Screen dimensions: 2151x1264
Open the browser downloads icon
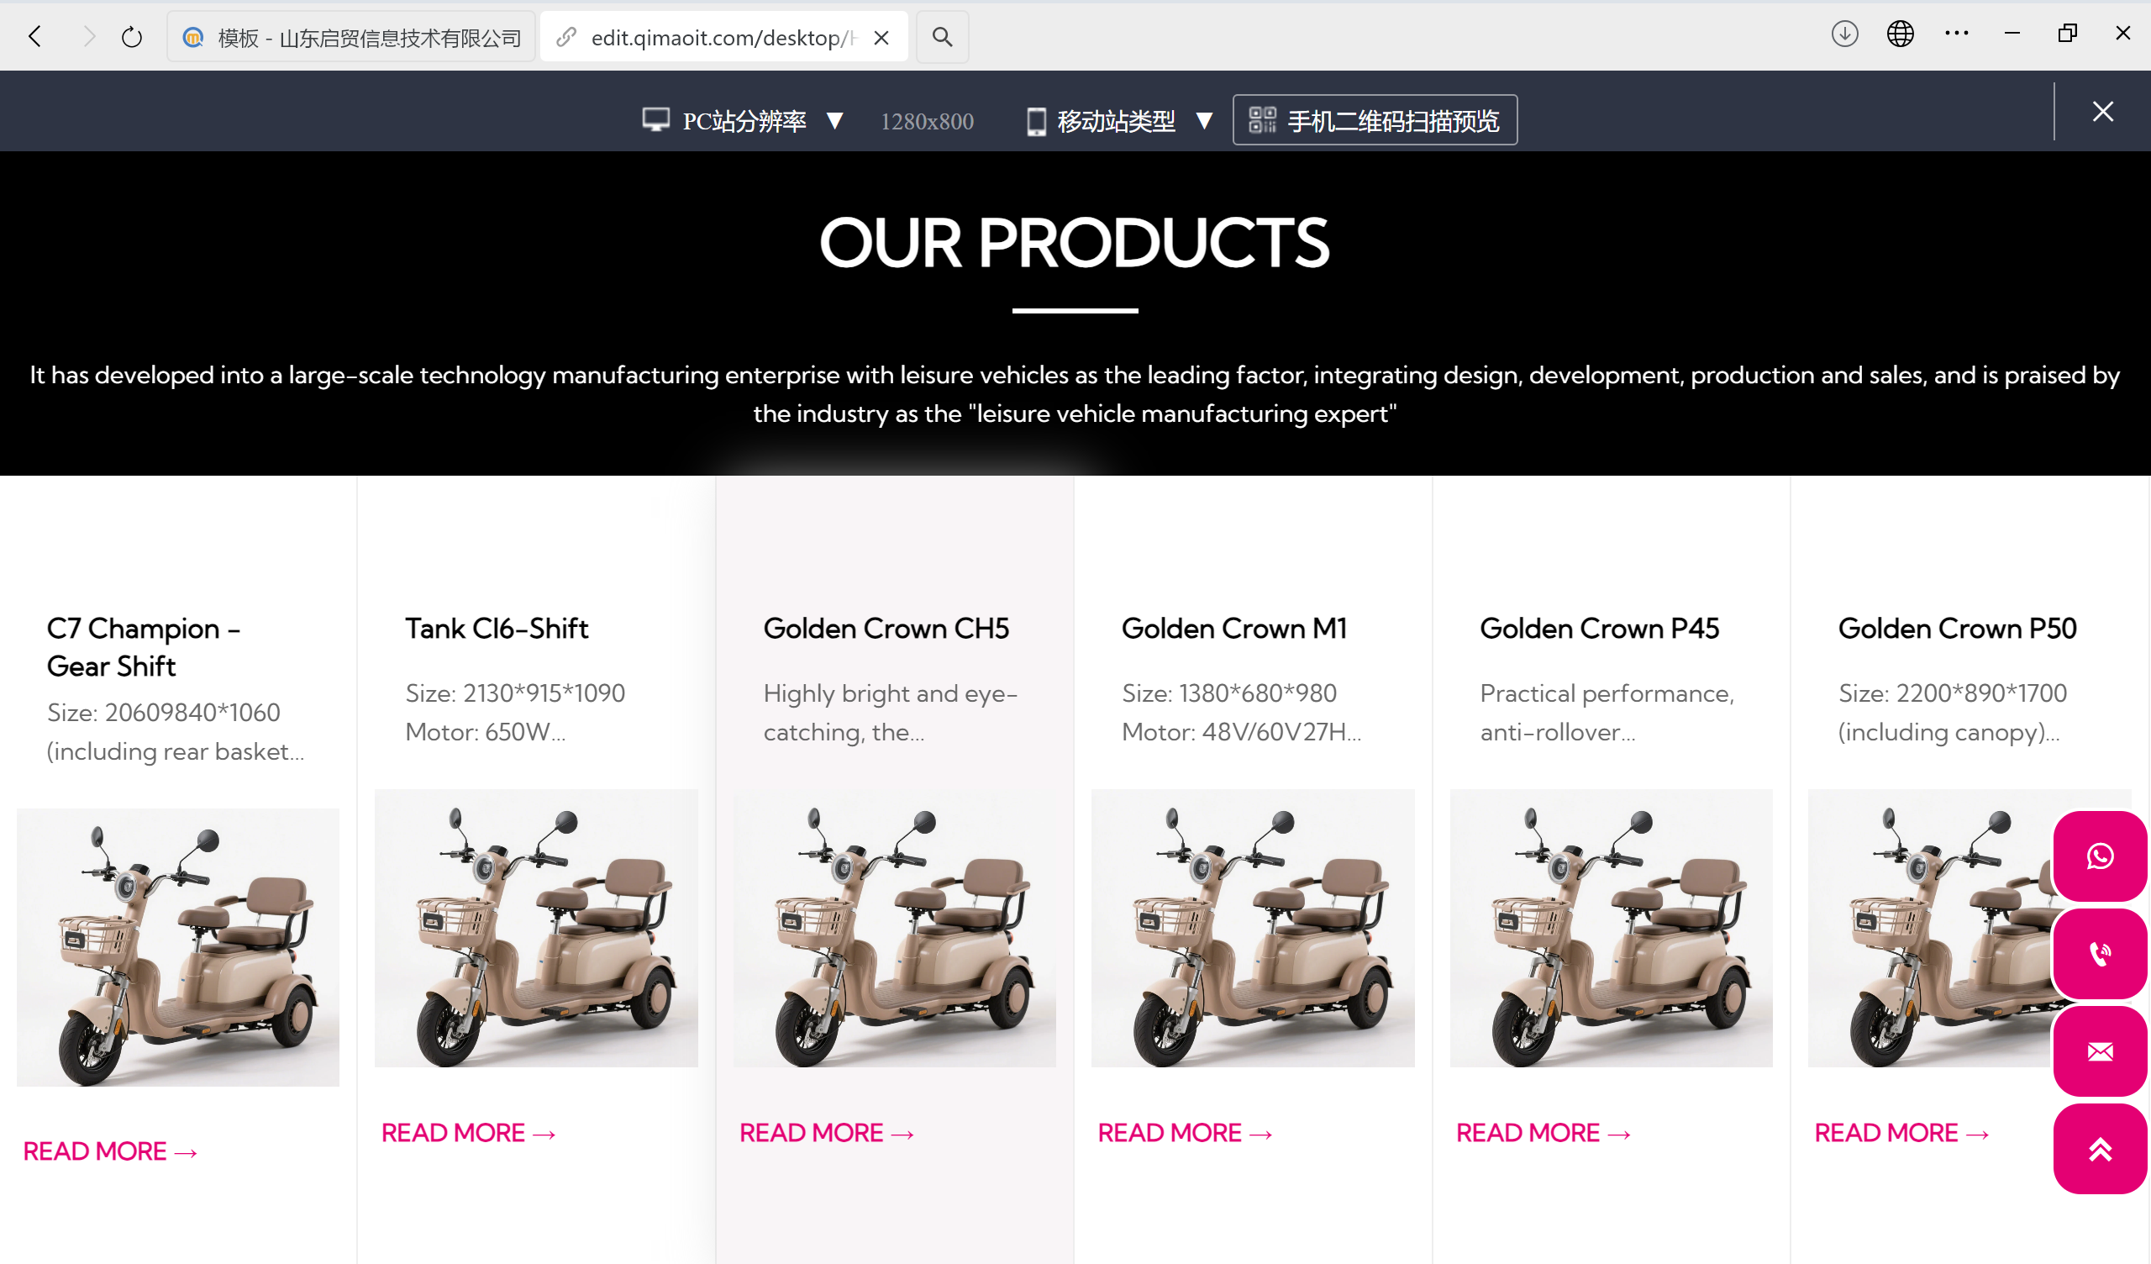click(1844, 34)
